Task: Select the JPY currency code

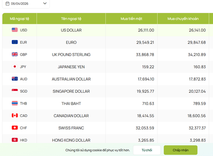Action: (23, 67)
